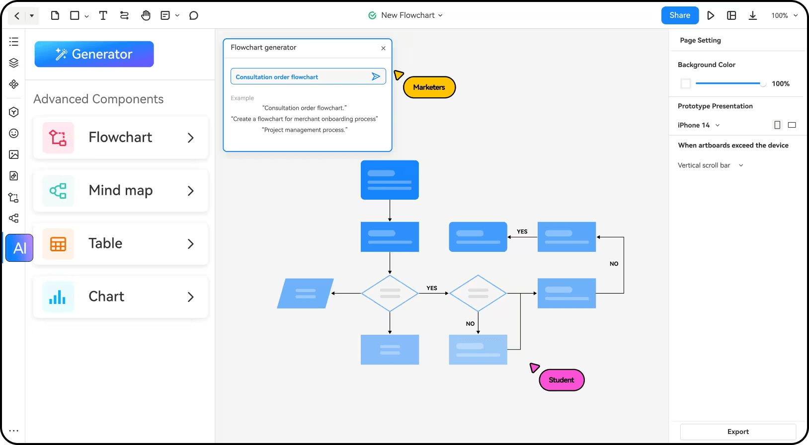The height and width of the screenshot is (445, 809).
Task: Select the sticky note tool
Action: pos(165,15)
